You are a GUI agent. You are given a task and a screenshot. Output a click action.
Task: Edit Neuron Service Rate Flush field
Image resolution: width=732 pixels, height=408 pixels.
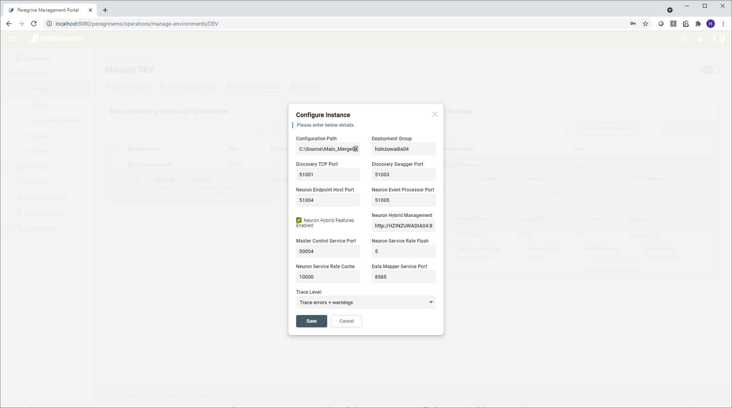404,251
